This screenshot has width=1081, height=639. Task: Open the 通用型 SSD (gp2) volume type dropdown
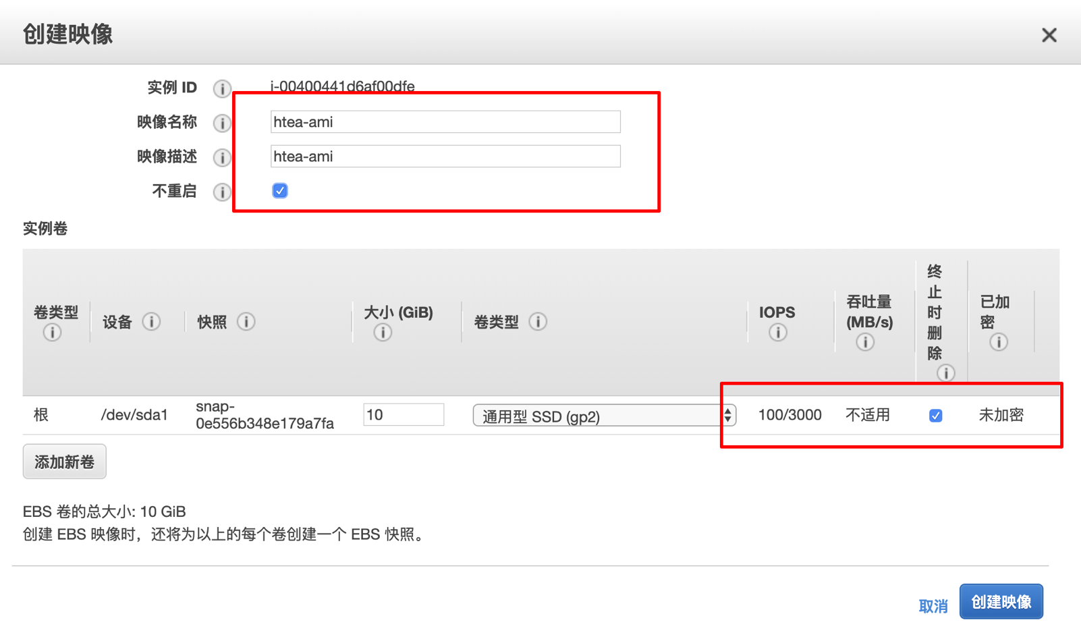pos(604,416)
